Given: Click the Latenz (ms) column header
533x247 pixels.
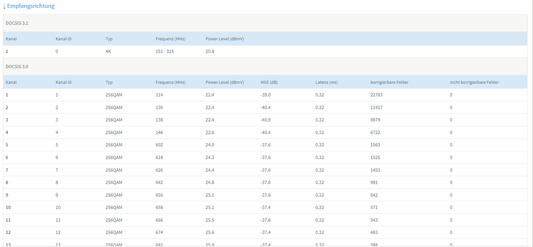Looking at the screenshot, I should point(326,83).
